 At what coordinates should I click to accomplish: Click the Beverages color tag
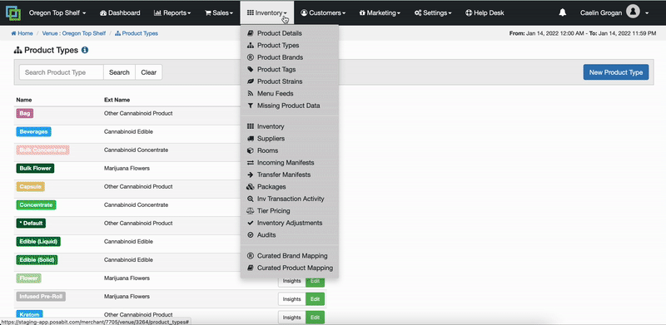33,132
